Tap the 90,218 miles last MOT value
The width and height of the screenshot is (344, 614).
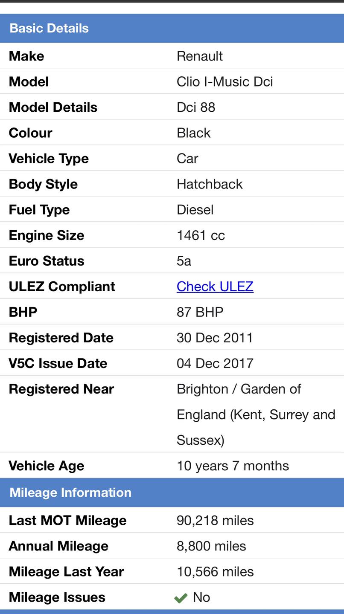click(x=215, y=521)
